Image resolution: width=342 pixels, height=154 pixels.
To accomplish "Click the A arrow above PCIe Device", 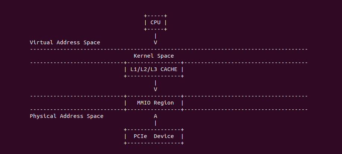I will pos(155,116).
